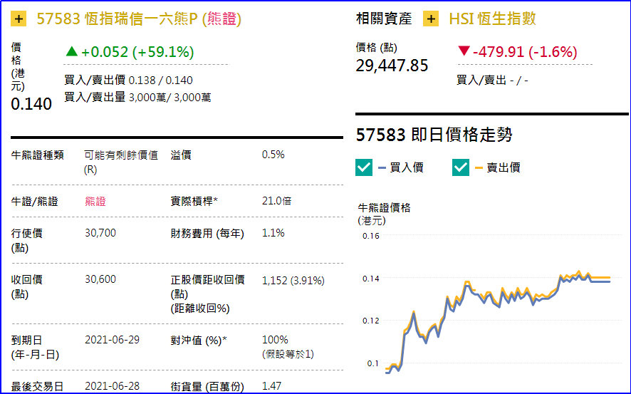Click the 財務費用 (每年) label
This screenshot has height=394, width=631.
207,234
